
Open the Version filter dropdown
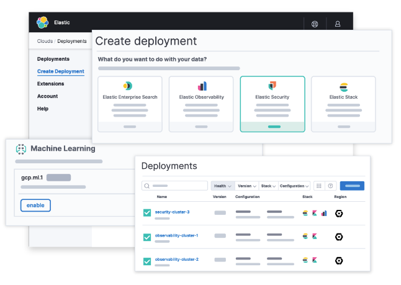(246, 186)
